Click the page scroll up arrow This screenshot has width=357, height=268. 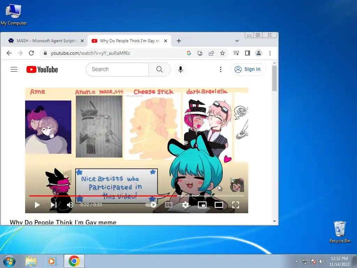click(x=274, y=63)
